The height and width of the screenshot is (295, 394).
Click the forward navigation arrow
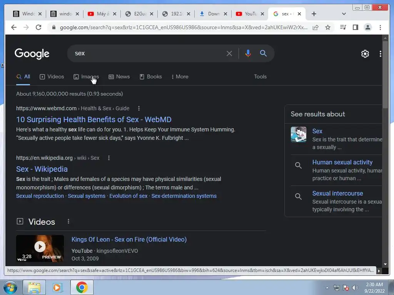(x=26, y=27)
